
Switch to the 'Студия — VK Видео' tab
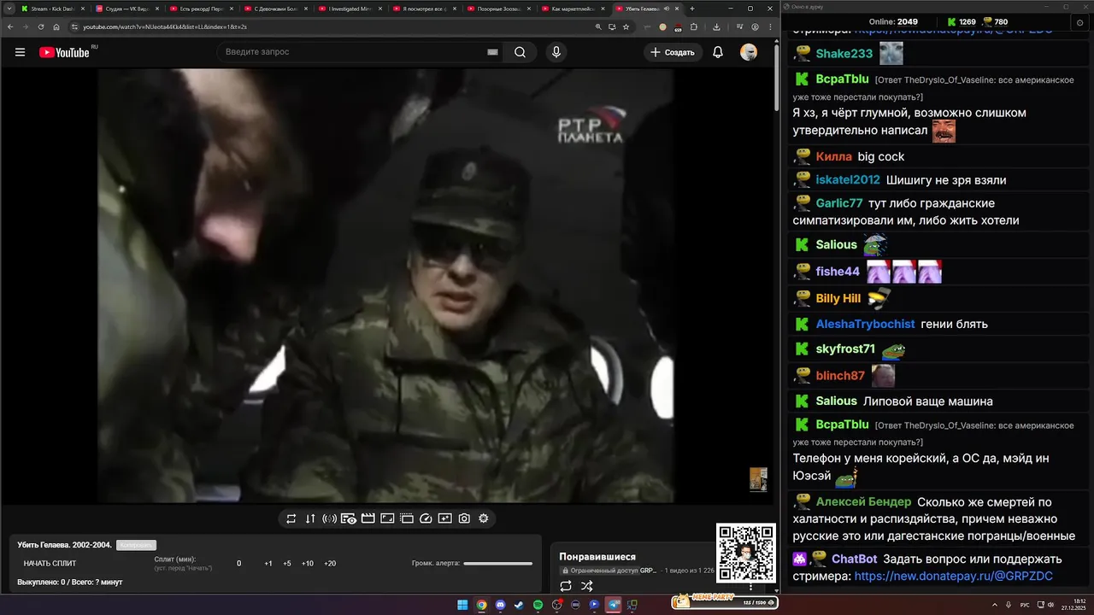126,9
